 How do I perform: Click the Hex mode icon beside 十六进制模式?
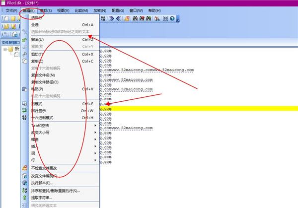[x=24, y=118]
